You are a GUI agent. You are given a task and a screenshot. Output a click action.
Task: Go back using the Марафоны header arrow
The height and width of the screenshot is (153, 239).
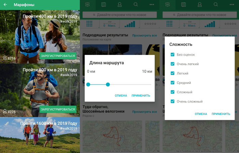[5, 5]
